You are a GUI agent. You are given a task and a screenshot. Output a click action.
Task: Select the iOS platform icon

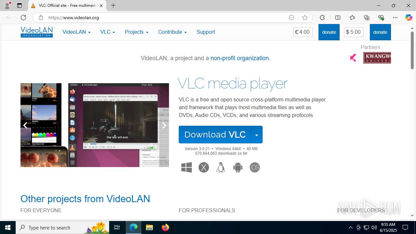255,167
